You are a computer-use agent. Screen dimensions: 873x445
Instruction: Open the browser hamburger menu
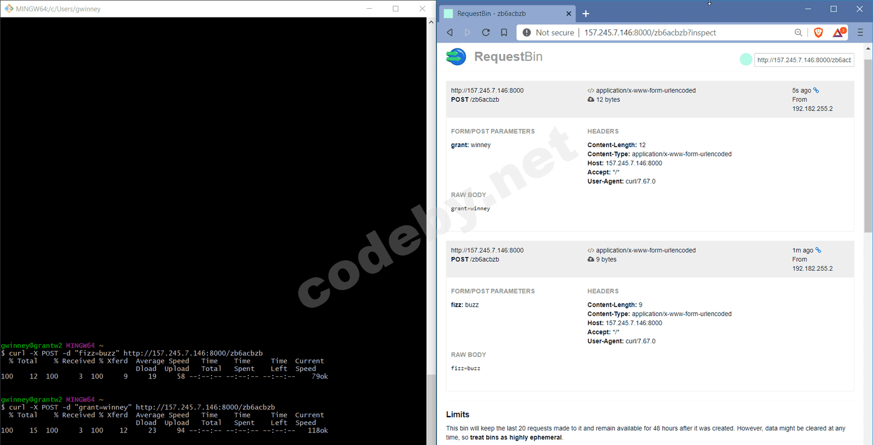(860, 33)
